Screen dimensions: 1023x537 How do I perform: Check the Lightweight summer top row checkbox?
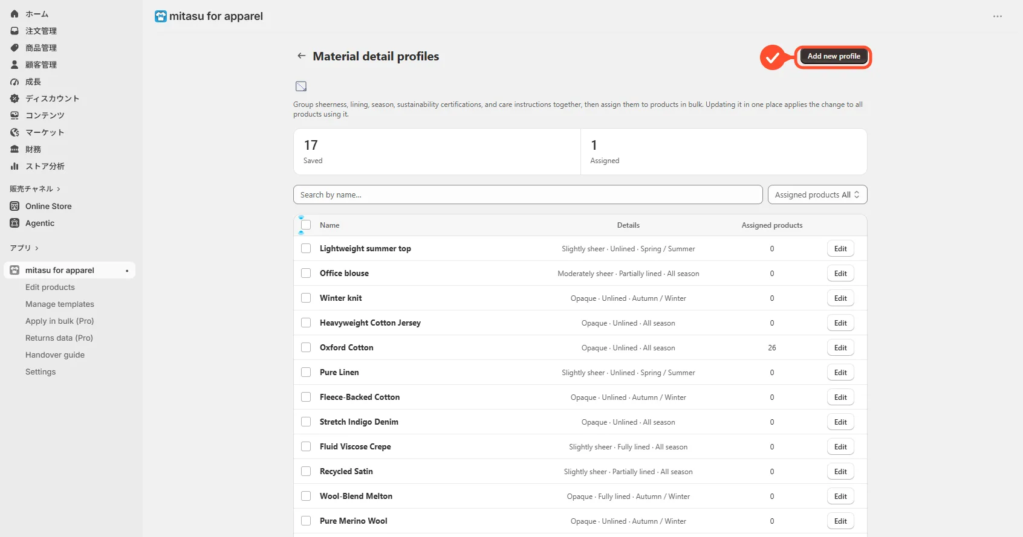pyautogui.click(x=306, y=248)
